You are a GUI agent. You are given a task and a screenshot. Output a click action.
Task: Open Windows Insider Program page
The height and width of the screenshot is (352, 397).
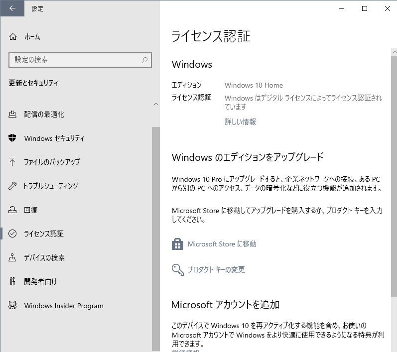click(64, 306)
